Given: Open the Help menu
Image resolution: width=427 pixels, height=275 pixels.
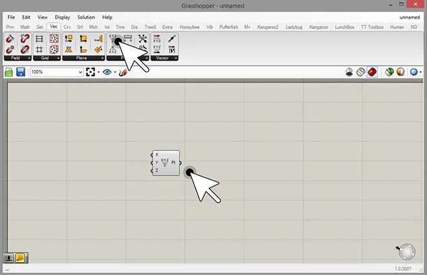Looking at the screenshot, I should click(x=107, y=17).
